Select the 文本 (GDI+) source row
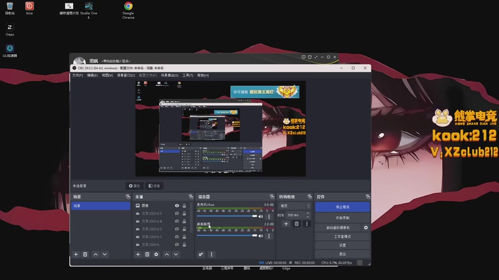499x280 pixels. tap(161, 245)
